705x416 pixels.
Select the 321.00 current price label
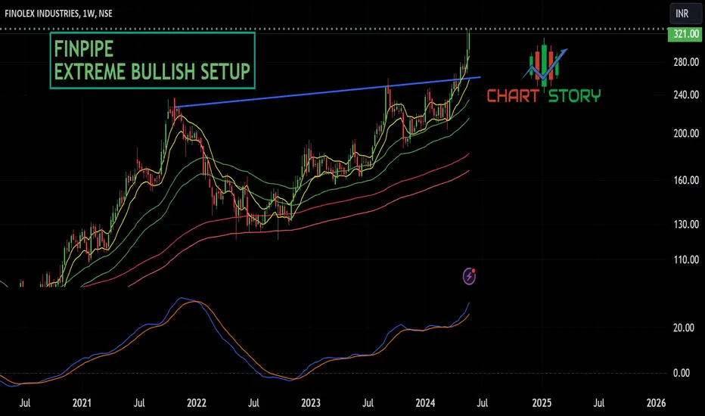point(686,34)
